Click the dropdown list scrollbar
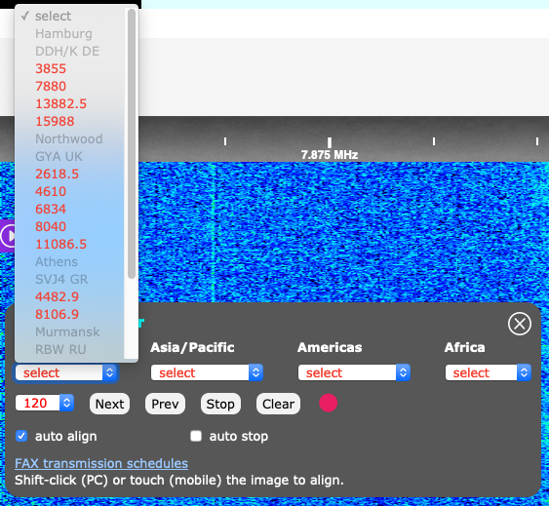 coord(132,143)
